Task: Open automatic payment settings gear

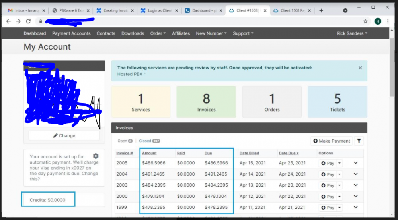Action: [96, 156]
